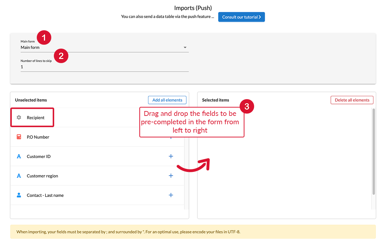Select the Recipient item label

(x=35, y=118)
